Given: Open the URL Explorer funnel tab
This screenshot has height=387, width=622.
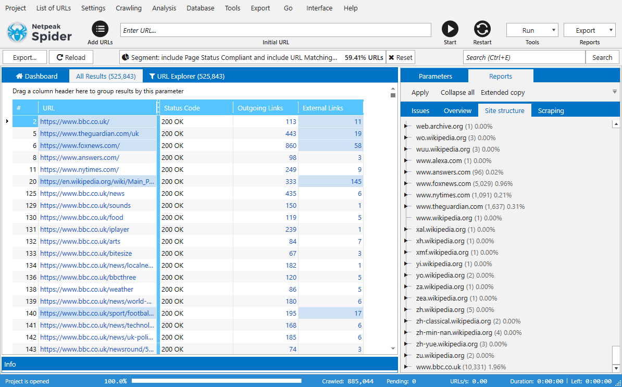Looking at the screenshot, I should coord(186,76).
